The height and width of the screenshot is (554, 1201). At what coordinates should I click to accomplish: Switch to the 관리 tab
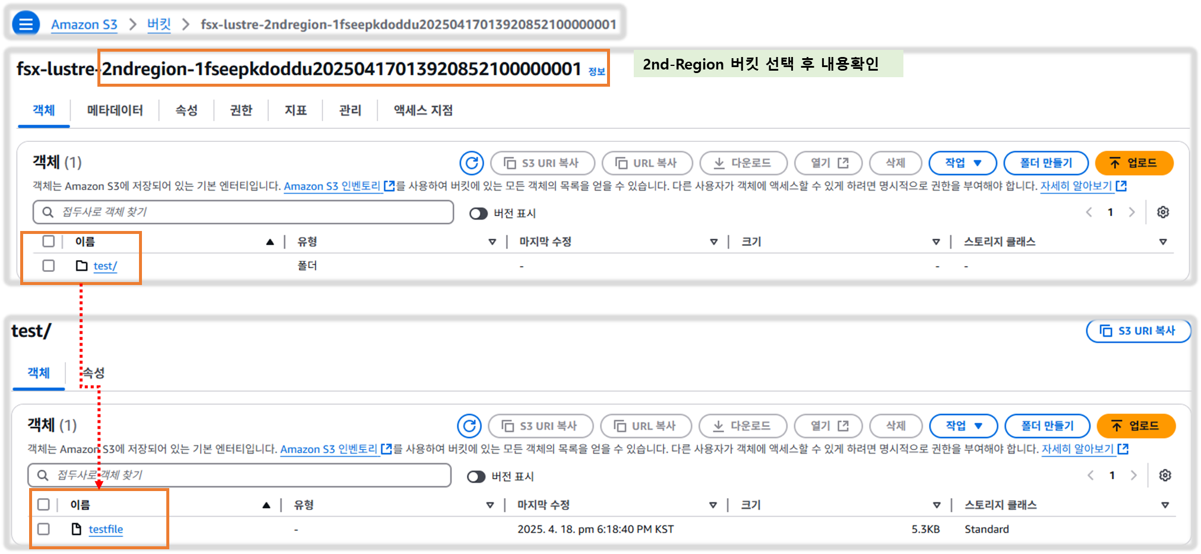350,110
